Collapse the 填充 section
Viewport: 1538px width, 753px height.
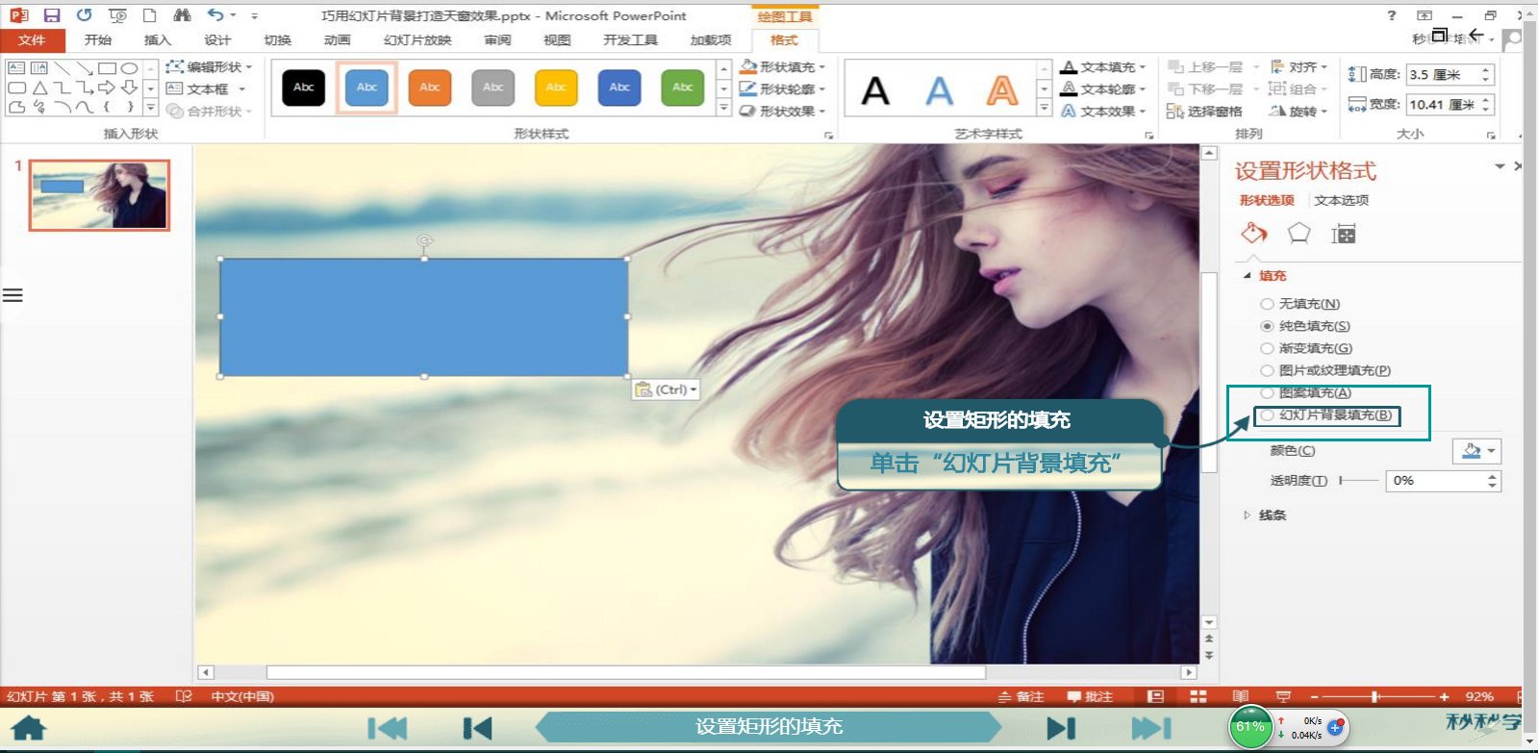[x=1248, y=276]
